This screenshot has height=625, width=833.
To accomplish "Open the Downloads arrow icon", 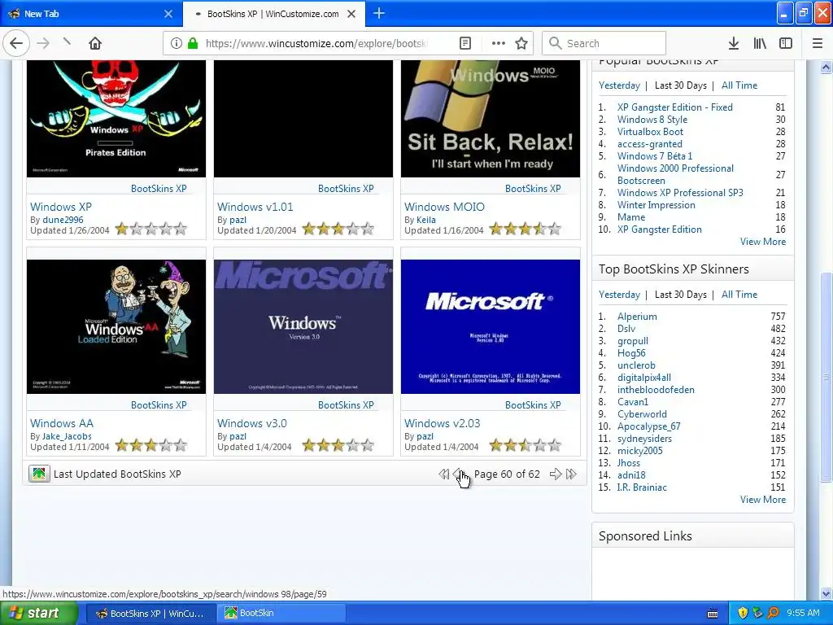I will click(734, 43).
